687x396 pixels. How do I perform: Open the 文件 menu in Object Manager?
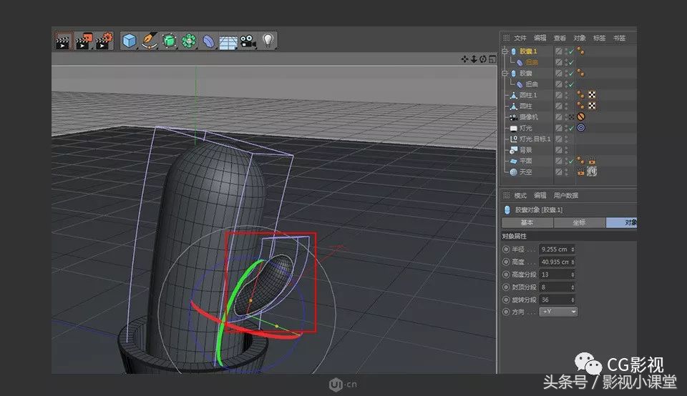[520, 38]
